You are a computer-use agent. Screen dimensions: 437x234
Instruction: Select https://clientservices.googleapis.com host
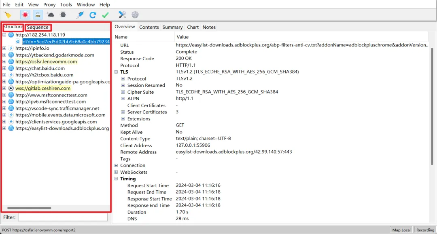(x=56, y=122)
